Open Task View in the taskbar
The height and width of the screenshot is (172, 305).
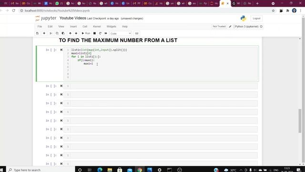click(90, 170)
